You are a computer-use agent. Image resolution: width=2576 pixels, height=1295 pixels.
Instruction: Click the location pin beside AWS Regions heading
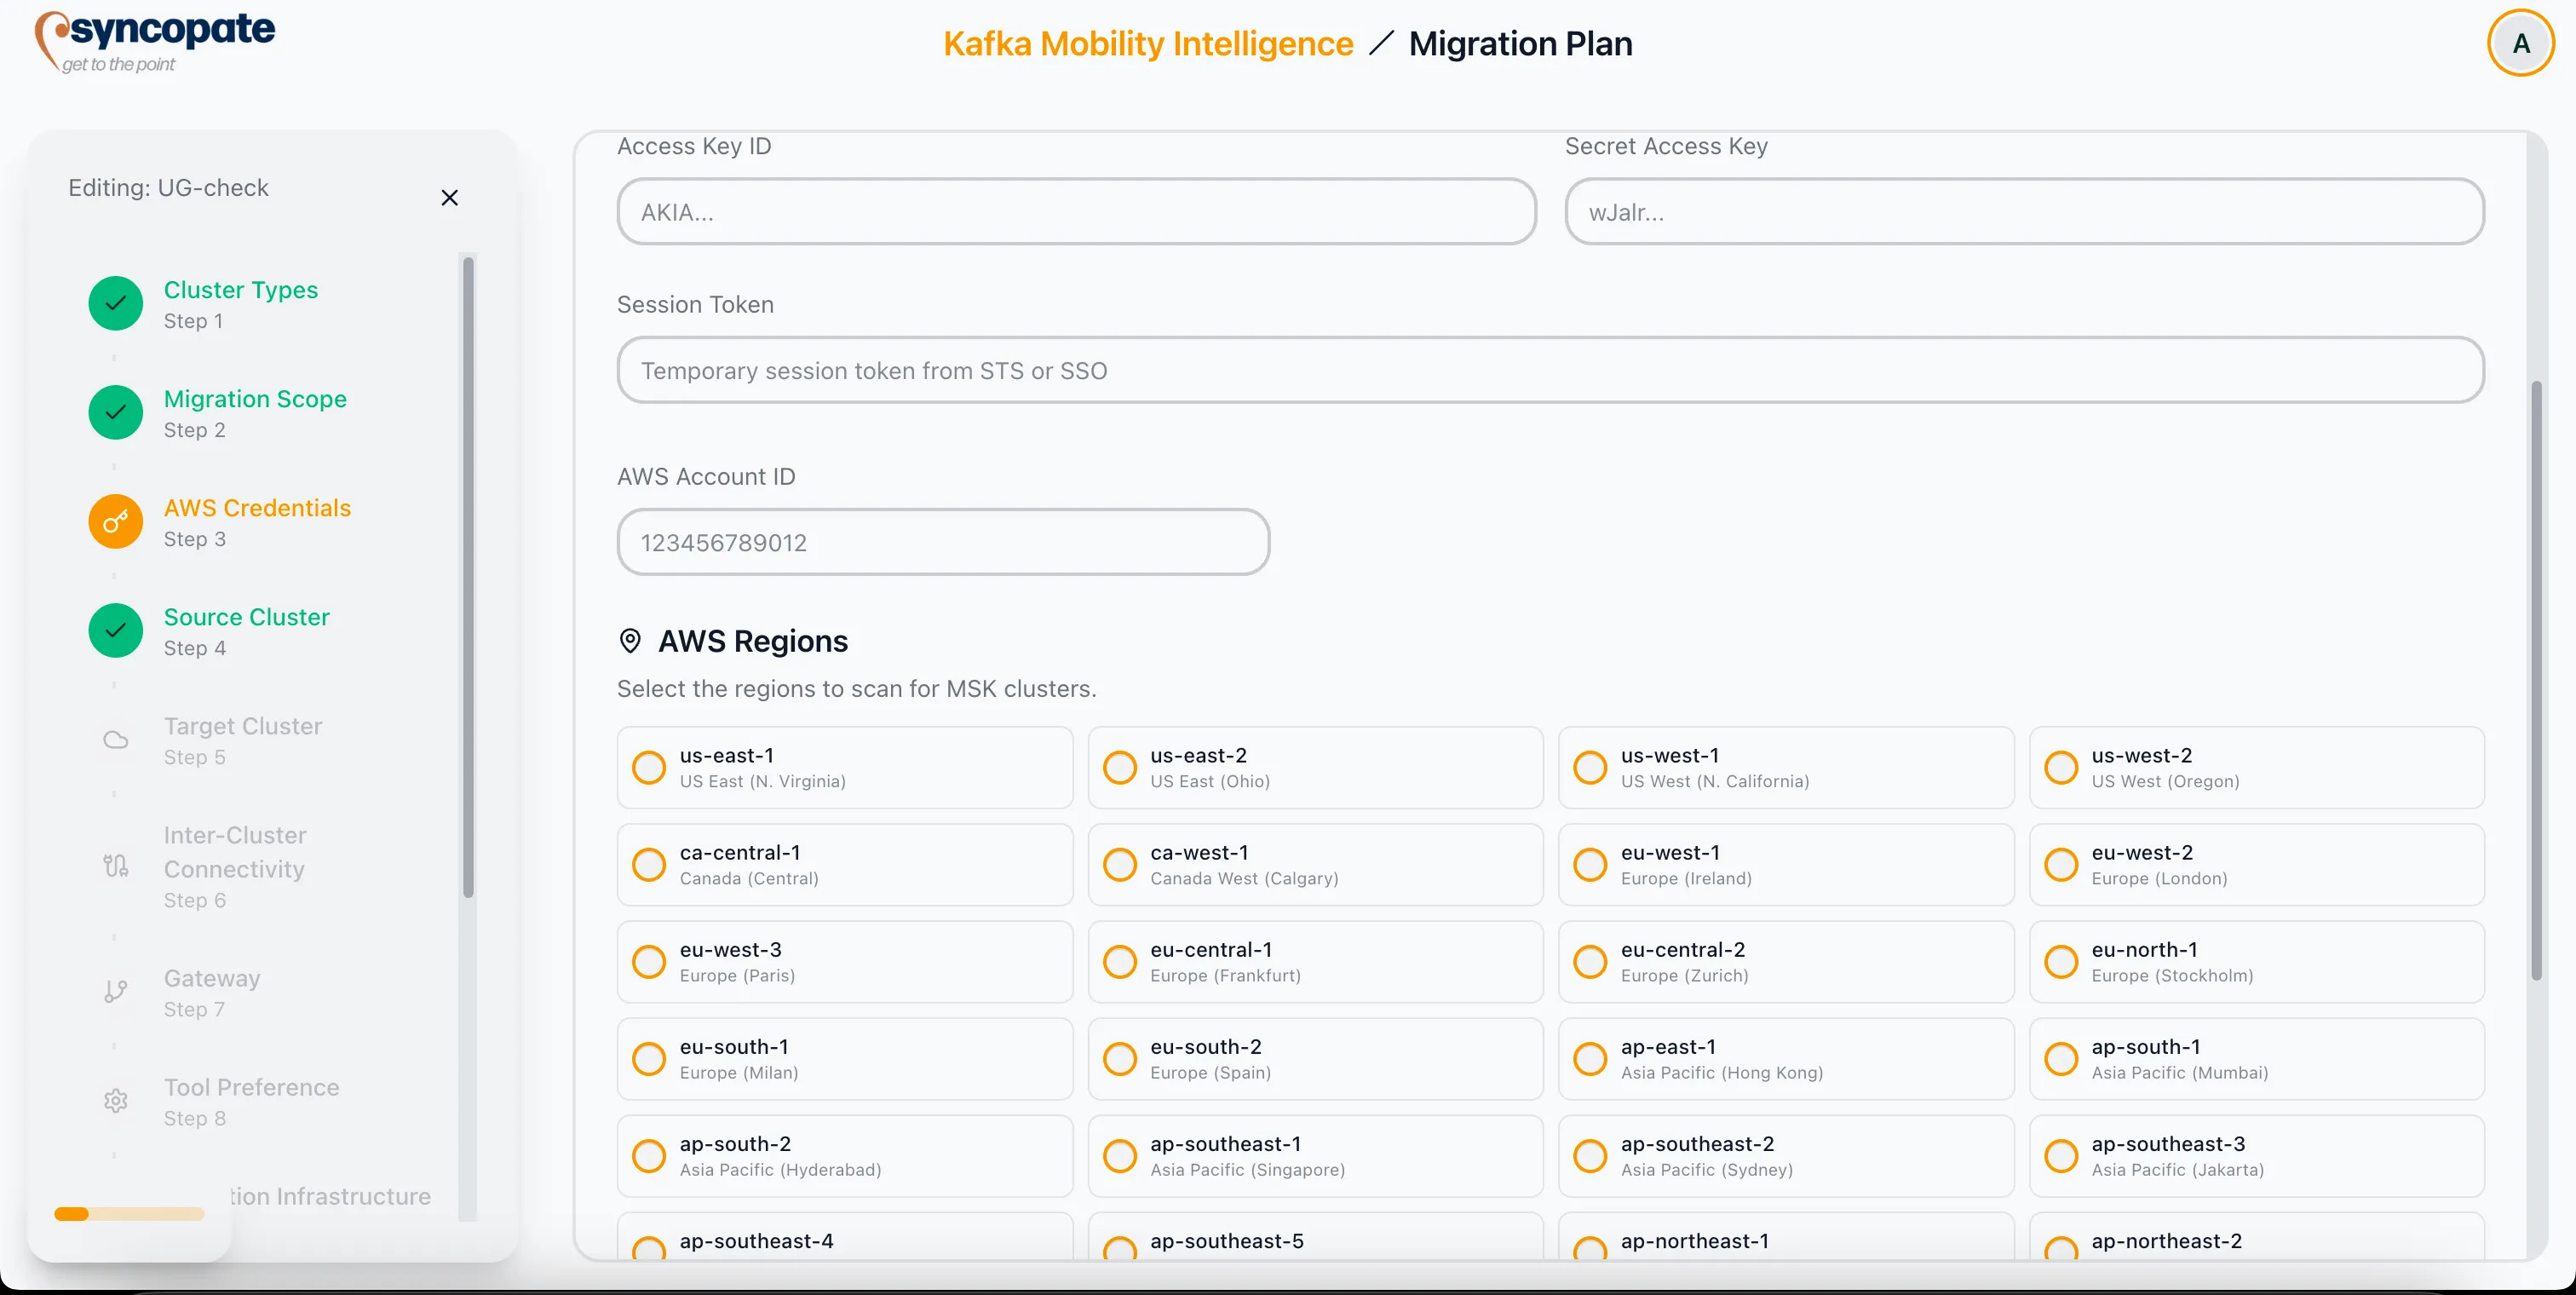[630, 640]
